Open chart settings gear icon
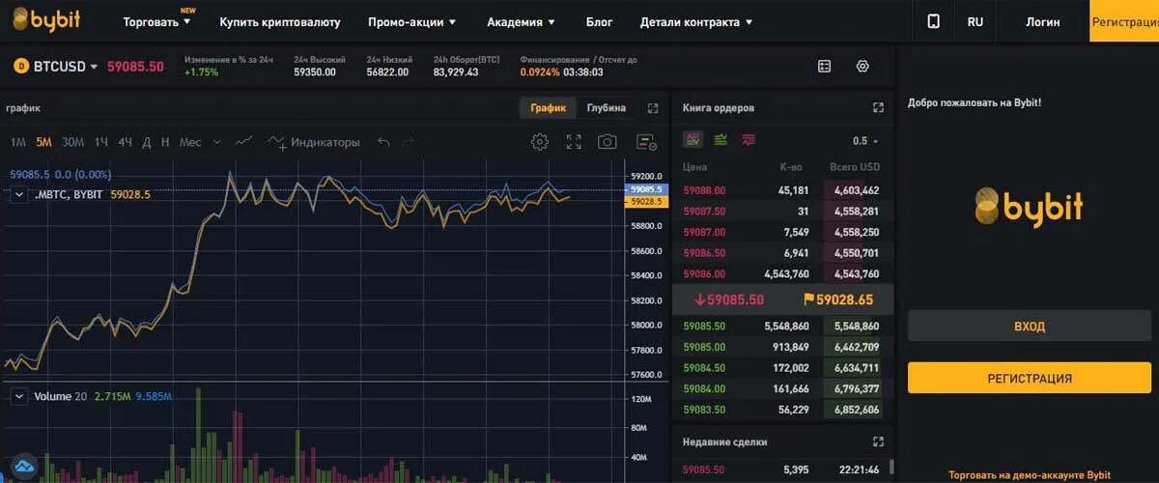 (x=540, y=142)
